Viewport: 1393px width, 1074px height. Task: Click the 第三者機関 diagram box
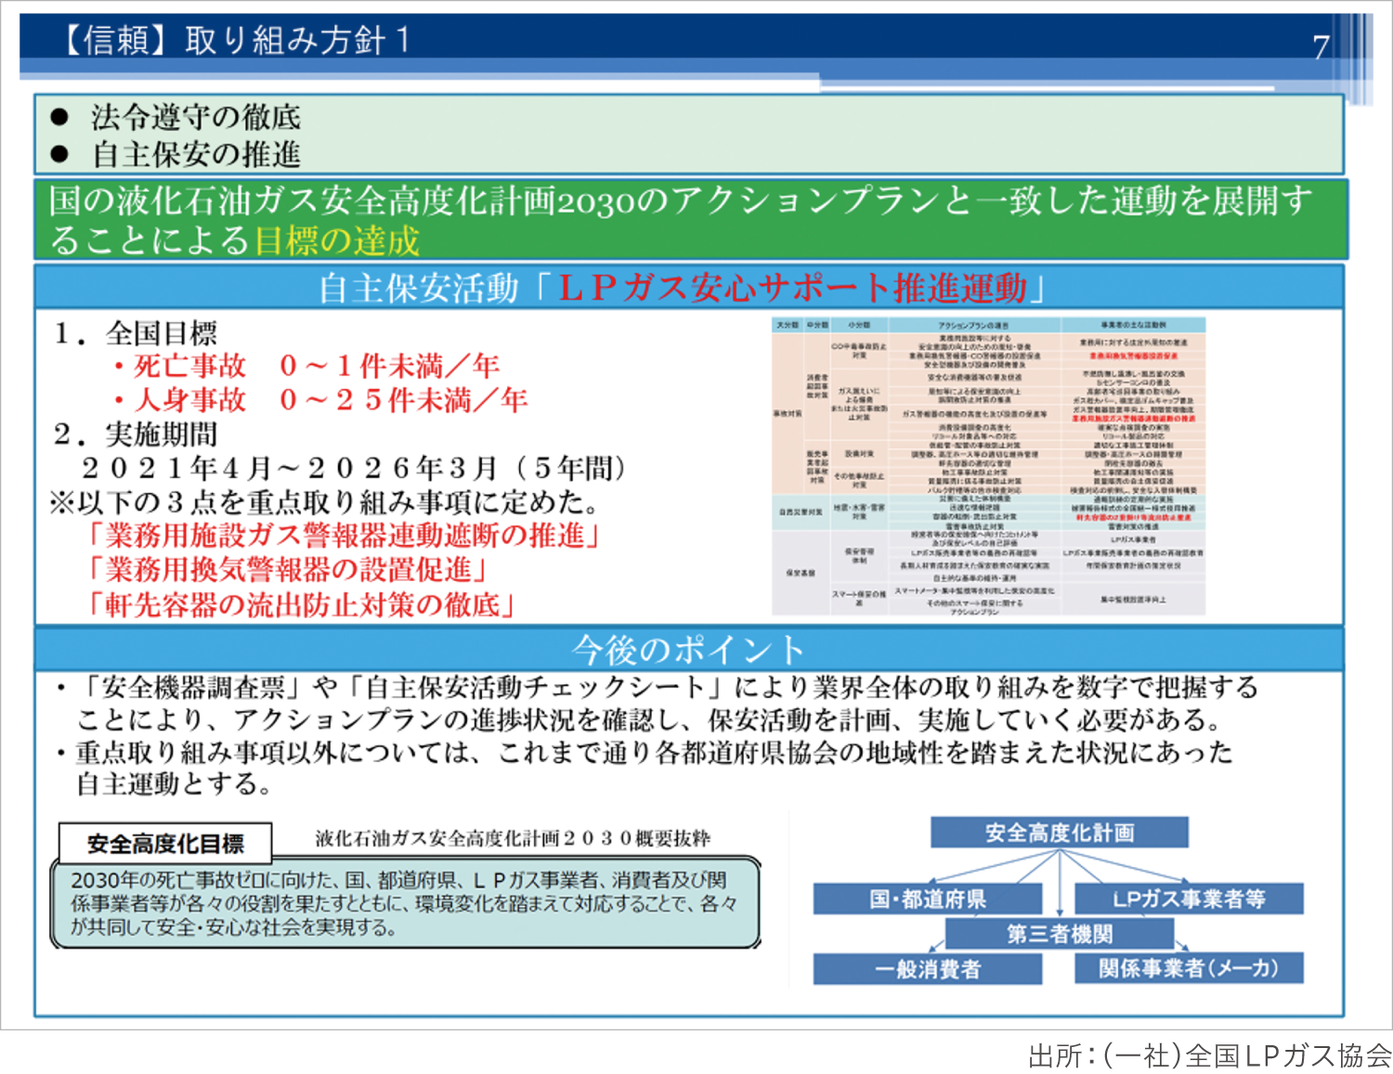1059,934
